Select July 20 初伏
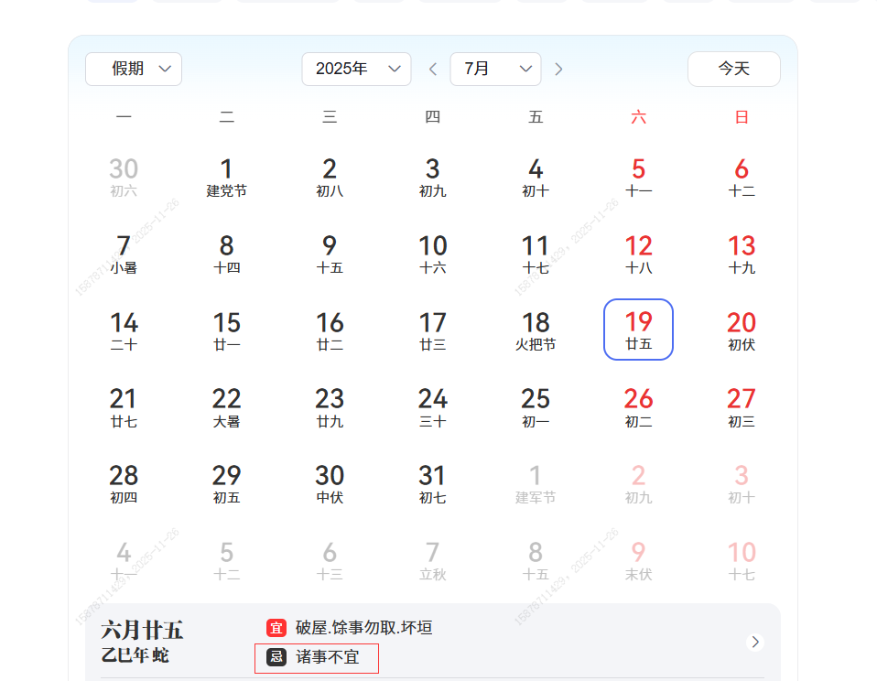The height and width of the screenshot is (681, 877). coord(742,330)
